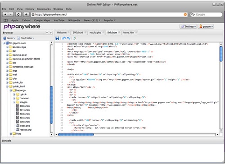Click the ftp.gappon.com server icon
The width and height of the screenshot is (225, 164).
pos(7,43)
